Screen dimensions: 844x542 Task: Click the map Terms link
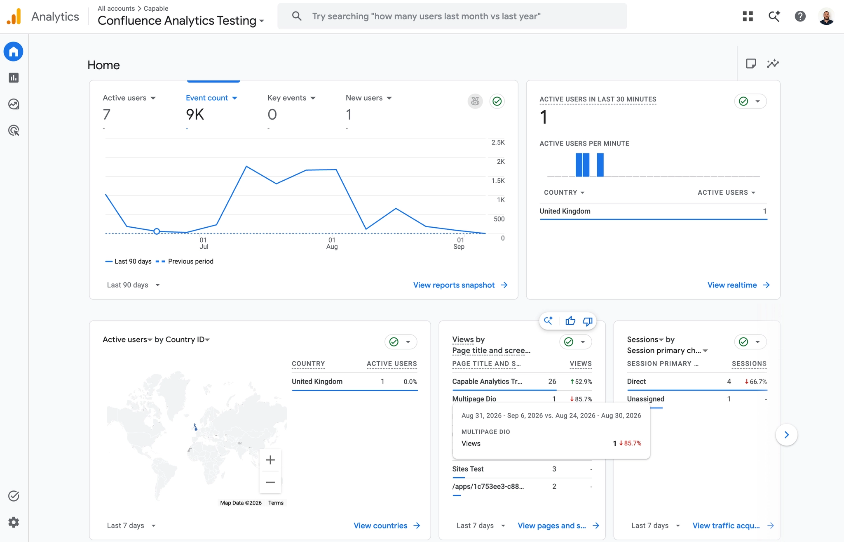tap(276, 503)
